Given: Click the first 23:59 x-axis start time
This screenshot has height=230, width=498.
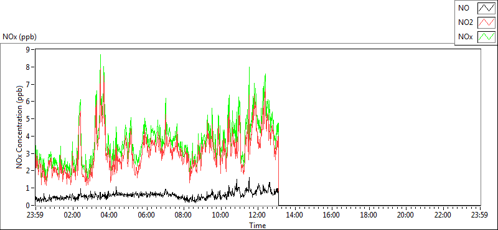Looking at the screenshot, I should point(35,215).
